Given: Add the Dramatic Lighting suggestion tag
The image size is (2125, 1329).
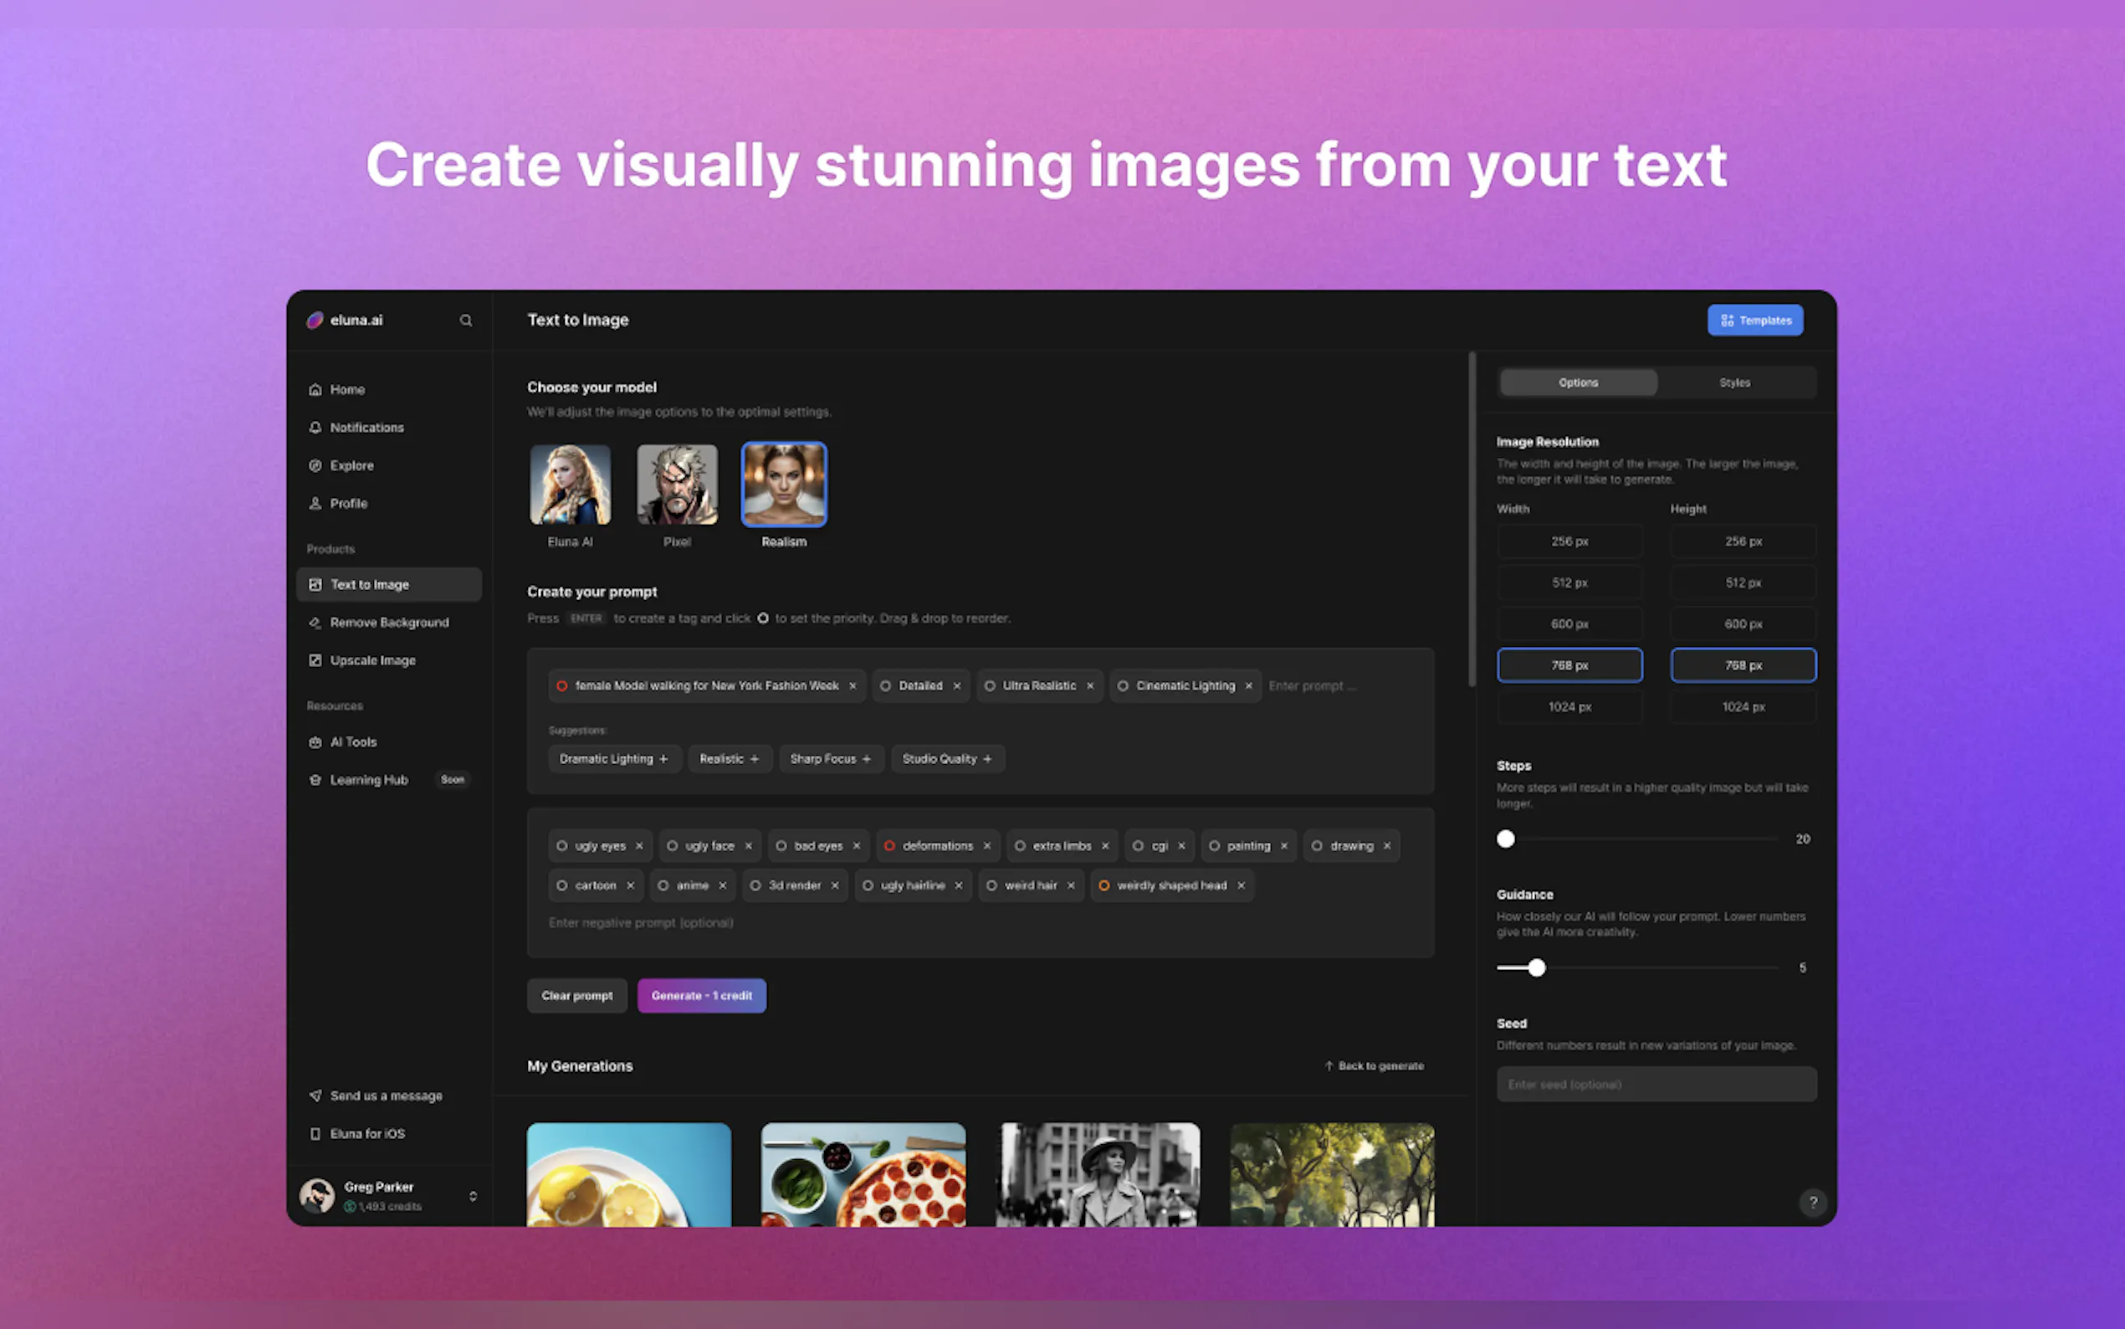Looking at the screenshot, I should pos(614,758).
